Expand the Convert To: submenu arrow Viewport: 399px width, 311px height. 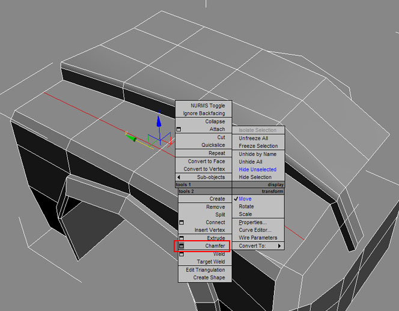(279, 246)
